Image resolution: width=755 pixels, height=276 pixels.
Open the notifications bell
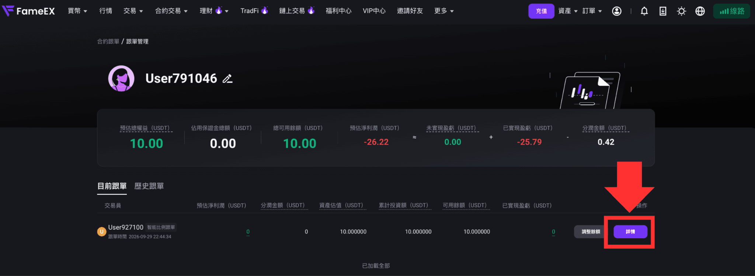[x=644, y=11]
